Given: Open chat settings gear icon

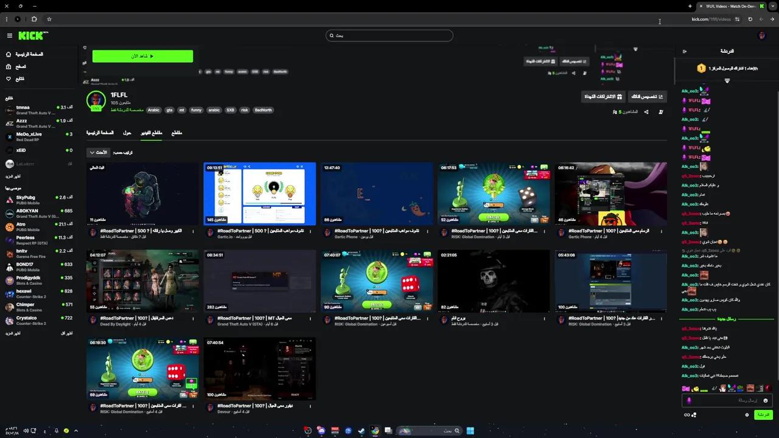Looking at the screenshot, I should click(x=747, y=415).
